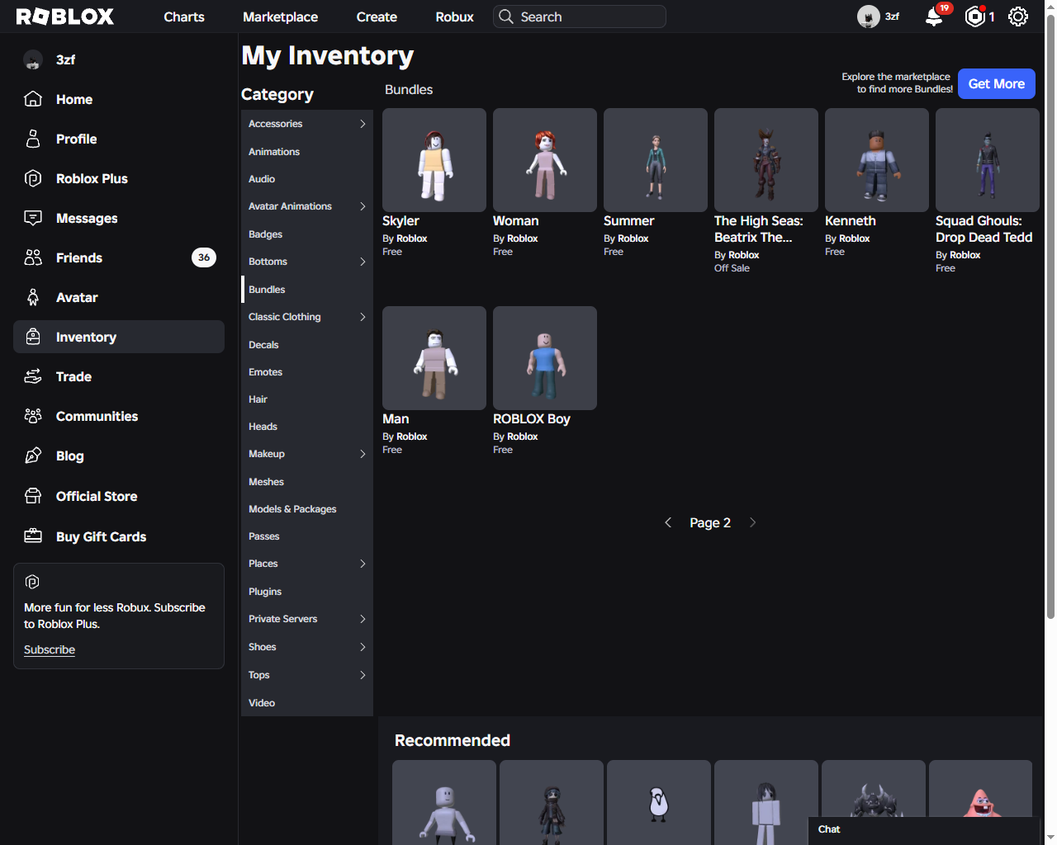The height and width of the screenshot is (845, 1057).
Task: Click the Roblox logo
Action: [64, 17]
